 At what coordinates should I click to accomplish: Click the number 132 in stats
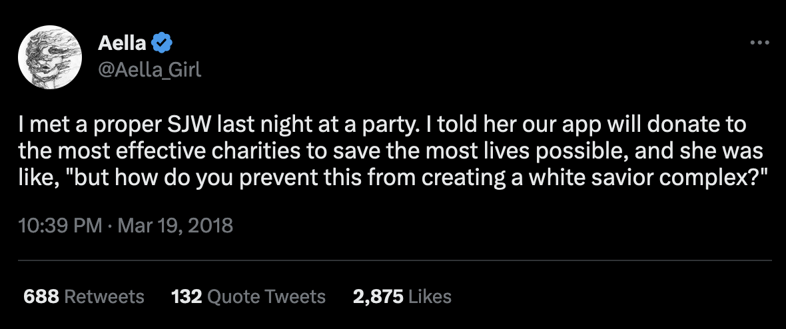187,296
